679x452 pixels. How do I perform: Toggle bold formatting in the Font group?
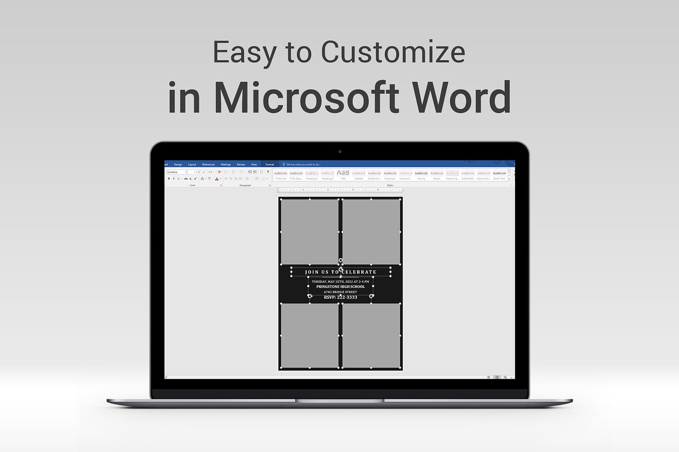point(169,179)
